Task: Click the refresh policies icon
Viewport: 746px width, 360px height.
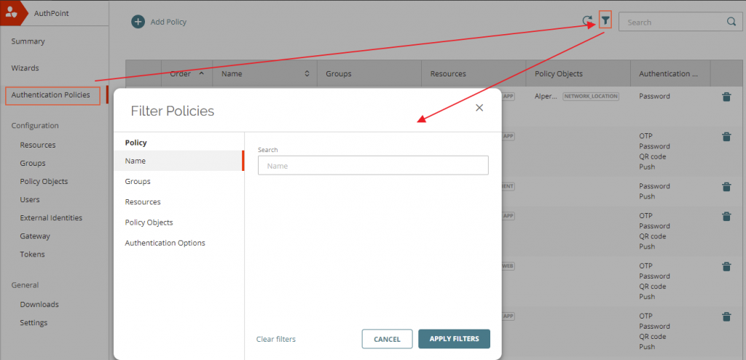Action: tap(587, 22)
